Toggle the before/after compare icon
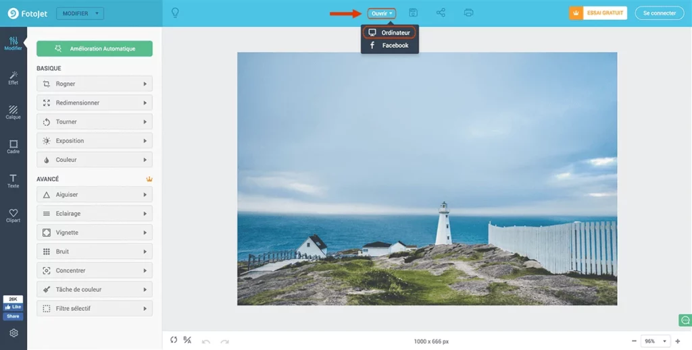The image size is (692, 350). (188, 341)
